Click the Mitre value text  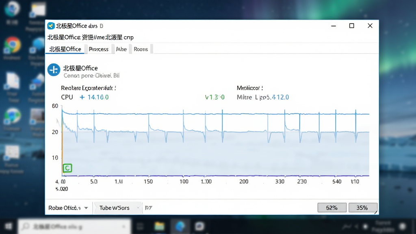click(x=263, y=97)
